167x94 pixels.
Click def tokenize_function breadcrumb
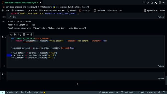pos(71,7)
